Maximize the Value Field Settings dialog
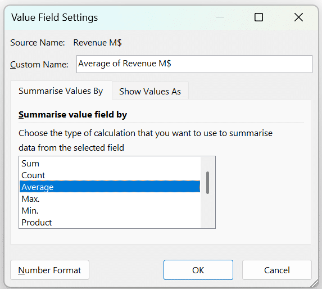 coord(258,17)
